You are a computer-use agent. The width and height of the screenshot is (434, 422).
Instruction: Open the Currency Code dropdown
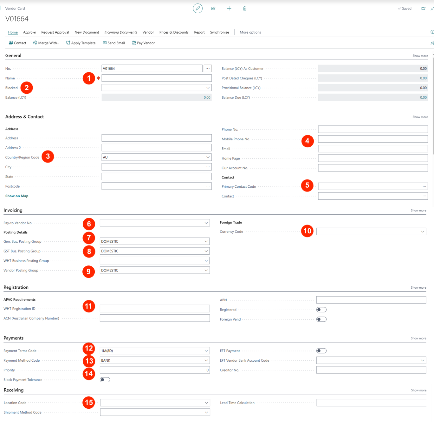422,232
